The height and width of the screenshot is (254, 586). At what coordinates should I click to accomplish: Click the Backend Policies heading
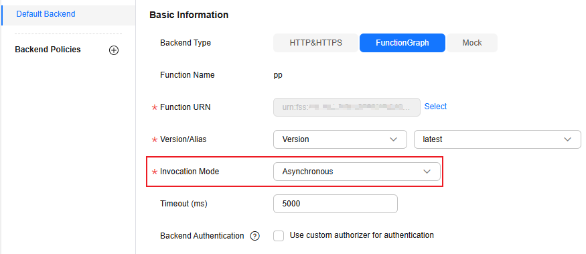pyautogui.click(x=48, y=50)
